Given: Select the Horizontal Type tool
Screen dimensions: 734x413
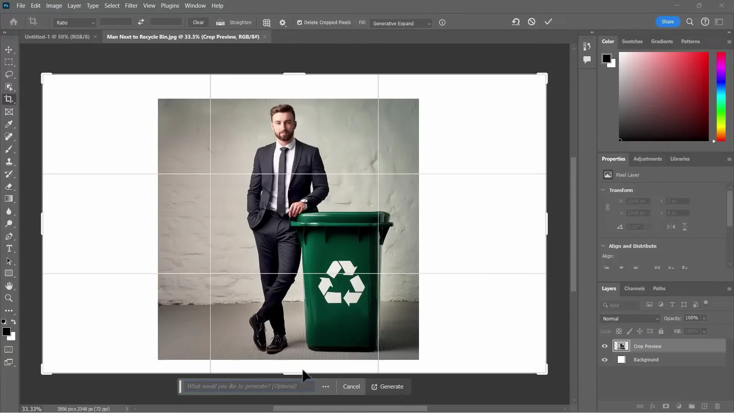Looking at the screenshot, I should click(x=9, y=249).
